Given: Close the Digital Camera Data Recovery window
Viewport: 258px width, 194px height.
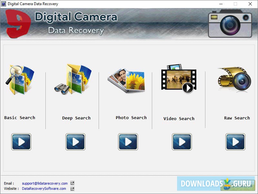Looking at the screenshot, I should [250, 4].
